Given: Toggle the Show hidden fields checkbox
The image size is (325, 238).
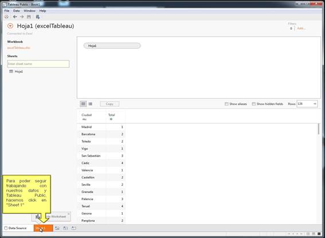Looking at the screenshot, I should coord(254,104).
